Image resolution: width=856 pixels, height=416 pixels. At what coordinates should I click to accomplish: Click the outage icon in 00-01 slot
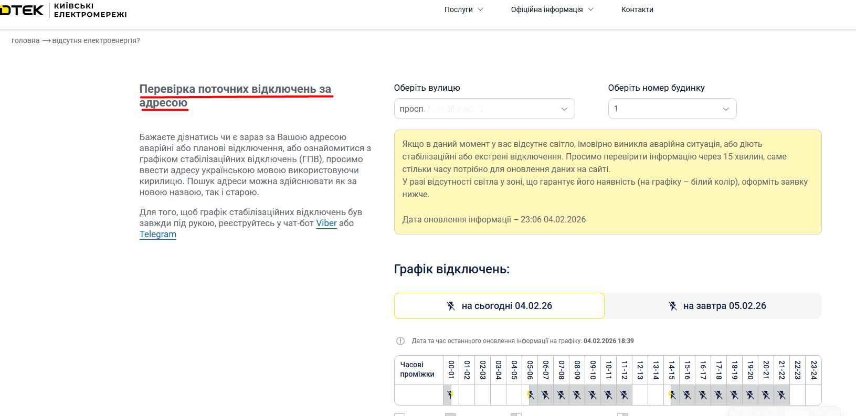coord(450,394)
